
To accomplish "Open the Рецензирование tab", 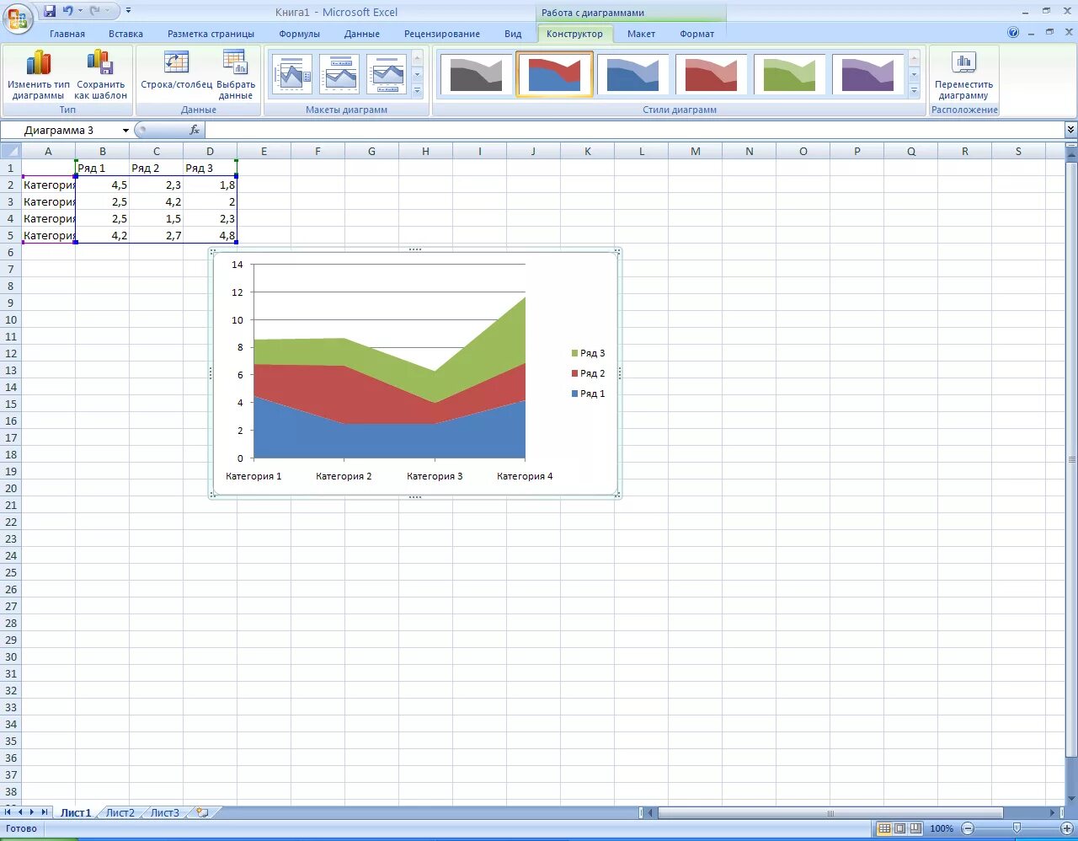I will (x=441, y=34).
